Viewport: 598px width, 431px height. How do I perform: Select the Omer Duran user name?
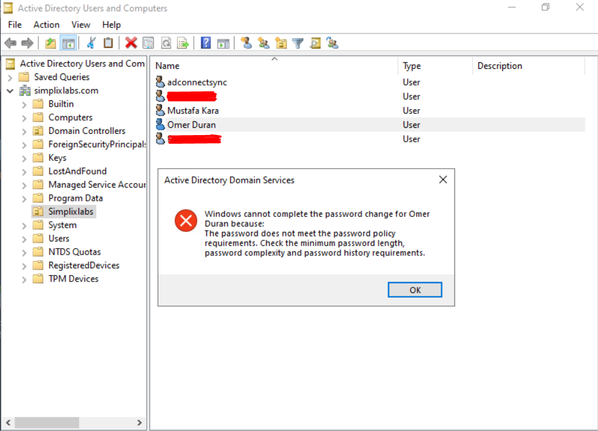[191, 125]
